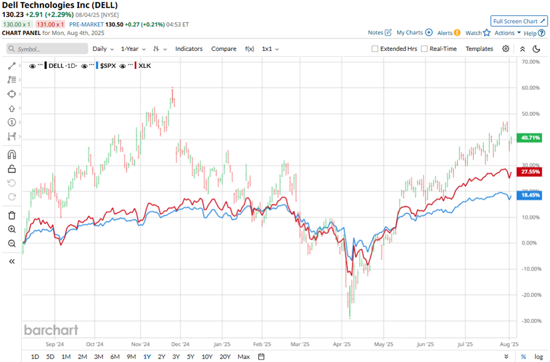Open the 1x1 grid layout dropdown

click(x=270, y=49)
